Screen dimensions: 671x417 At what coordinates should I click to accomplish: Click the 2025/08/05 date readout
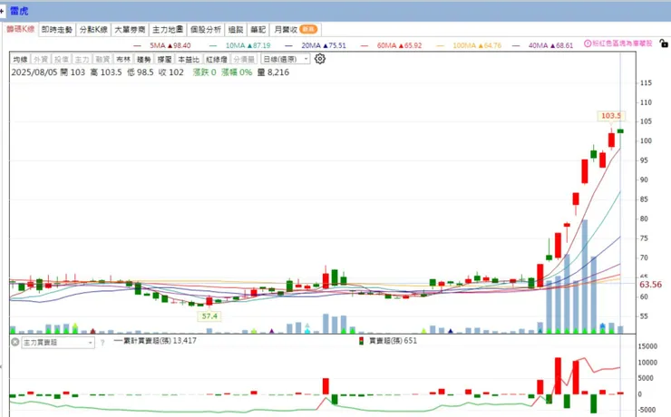34,73
